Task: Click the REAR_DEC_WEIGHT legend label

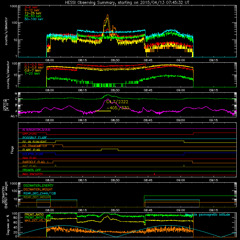Action: 37,197
